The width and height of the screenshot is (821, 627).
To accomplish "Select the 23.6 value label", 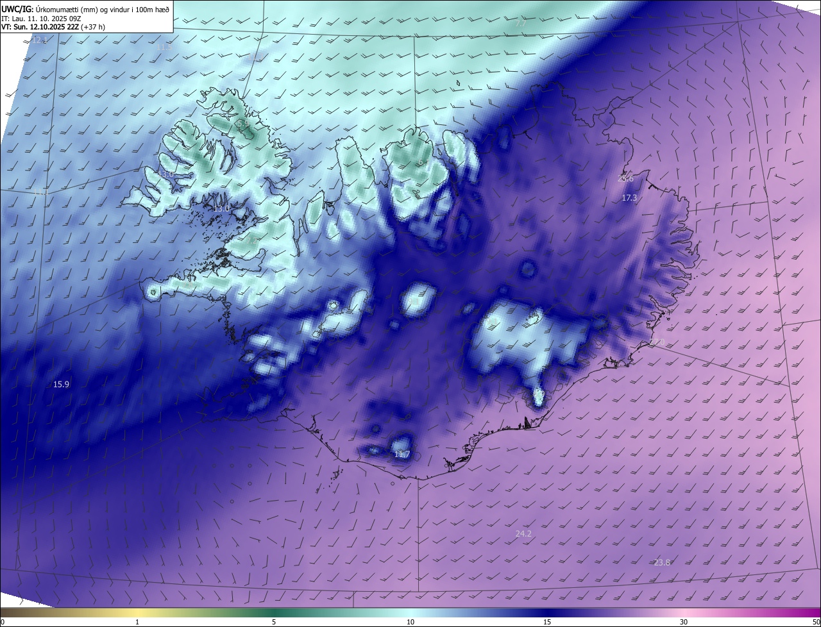I will (x=625, y=179).
